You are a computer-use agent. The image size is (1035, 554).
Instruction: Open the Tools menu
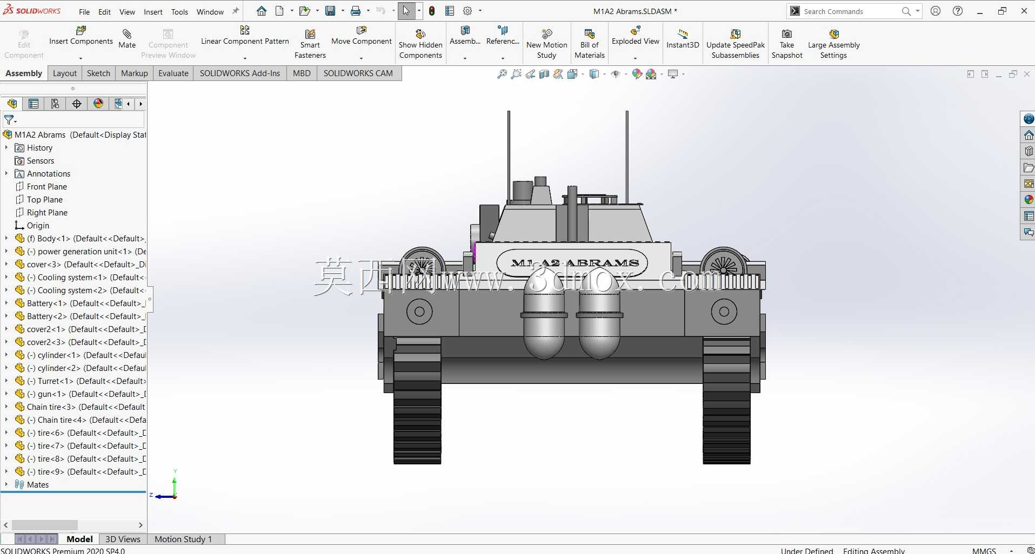[x=179, y=12]
